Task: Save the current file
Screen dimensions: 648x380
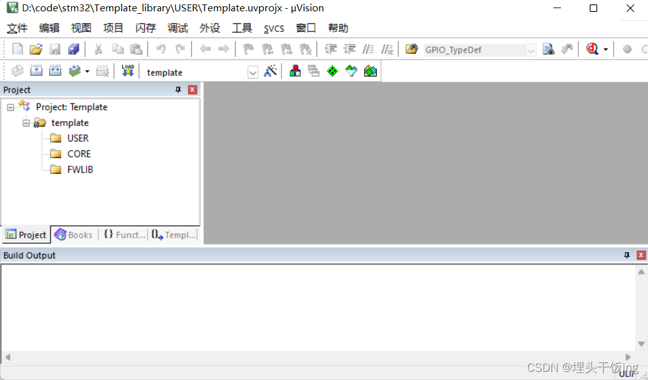Action: 55,49
